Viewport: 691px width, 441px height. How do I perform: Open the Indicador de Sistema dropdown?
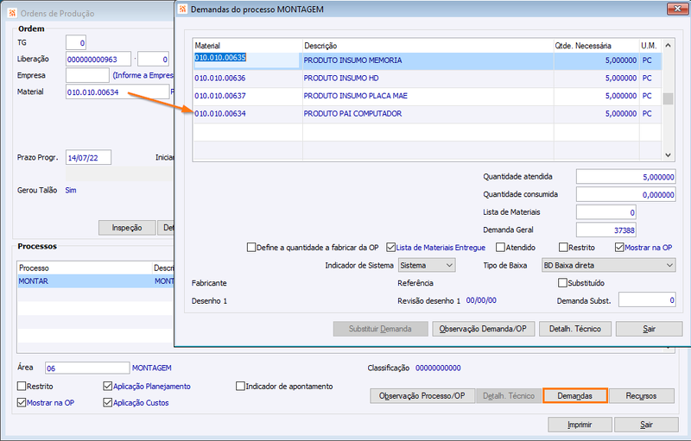coord(427,266)
